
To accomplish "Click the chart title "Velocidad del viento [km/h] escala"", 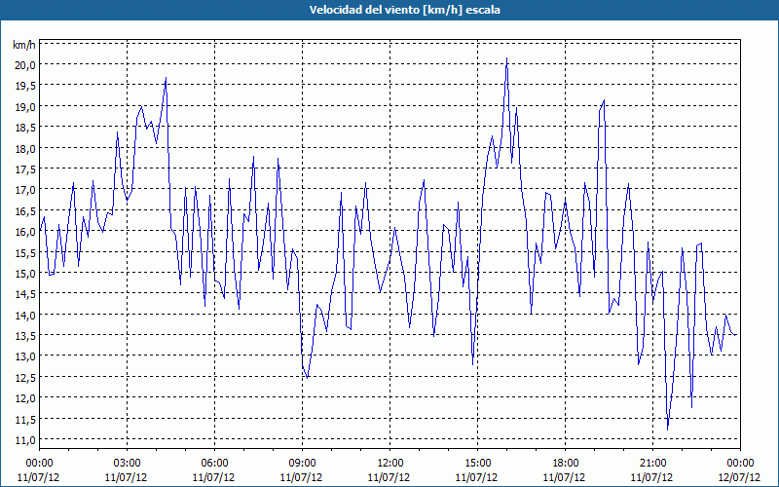I will click(404, 10).
